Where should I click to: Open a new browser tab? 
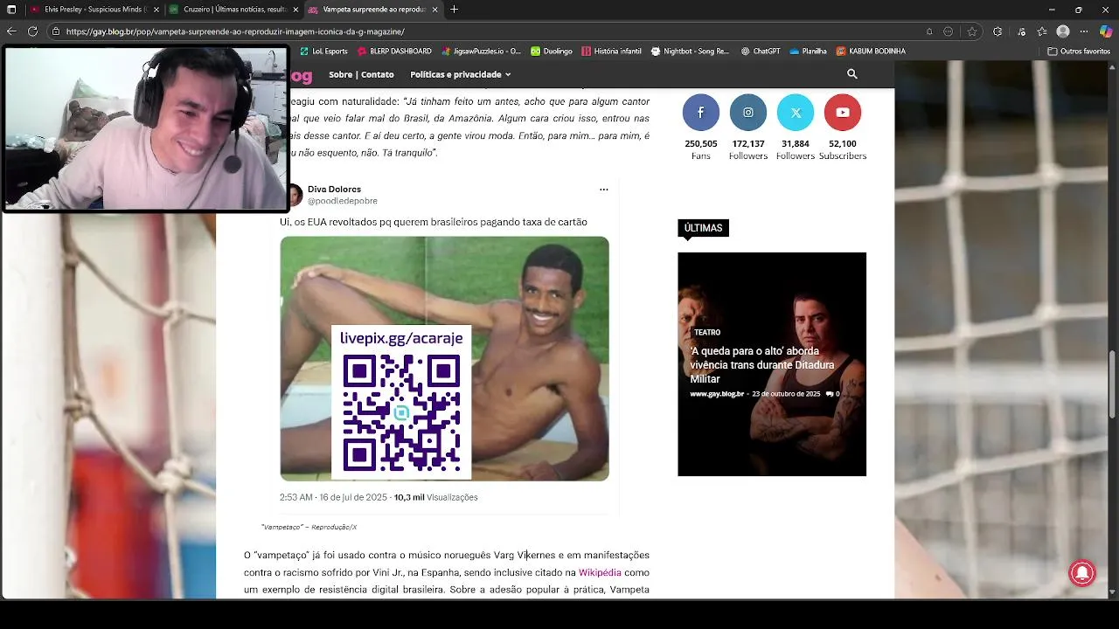(x=454, y=10)
